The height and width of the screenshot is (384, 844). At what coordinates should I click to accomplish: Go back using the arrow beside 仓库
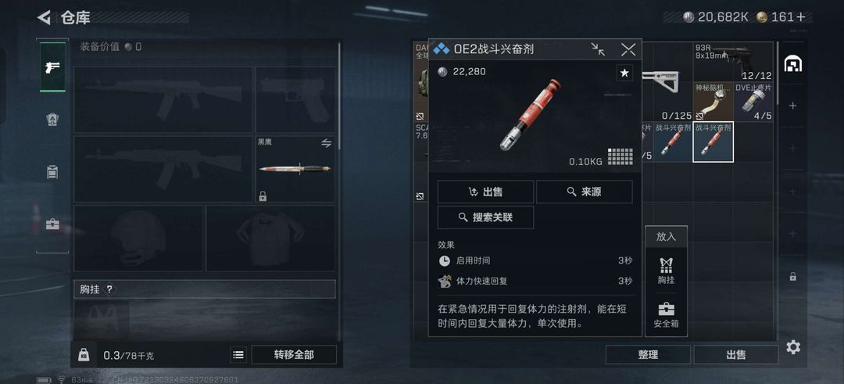pyautogui.click(x=44, y=17)
